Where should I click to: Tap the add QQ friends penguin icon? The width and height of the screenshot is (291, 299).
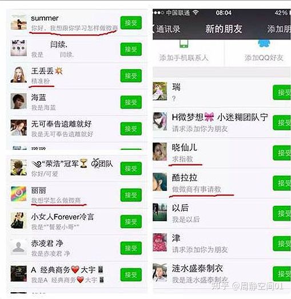coord(264,43)
